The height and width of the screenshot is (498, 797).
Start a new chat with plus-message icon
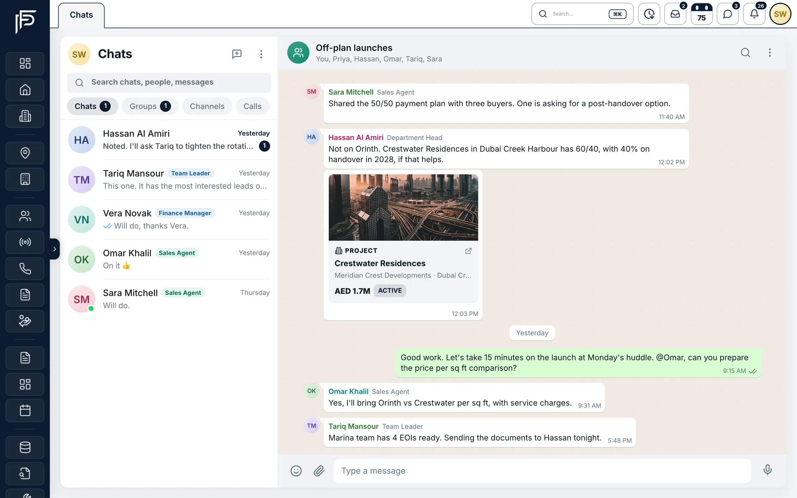237,54
